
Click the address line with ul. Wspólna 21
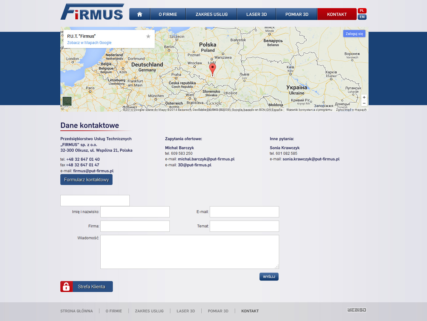[96, 150]
